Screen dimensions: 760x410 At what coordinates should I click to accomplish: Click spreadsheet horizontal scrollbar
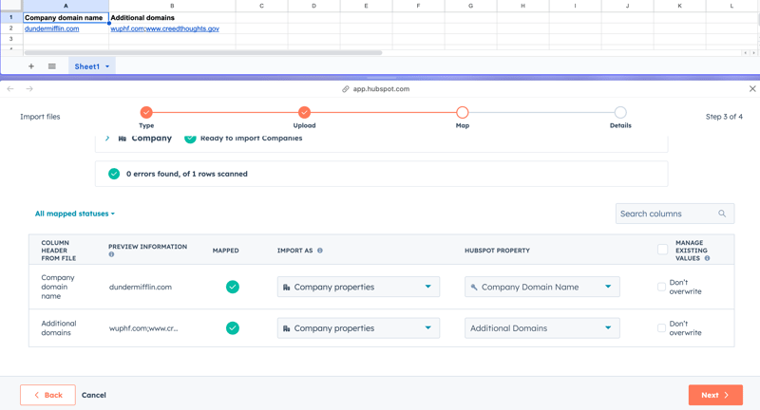pos(203,52)
